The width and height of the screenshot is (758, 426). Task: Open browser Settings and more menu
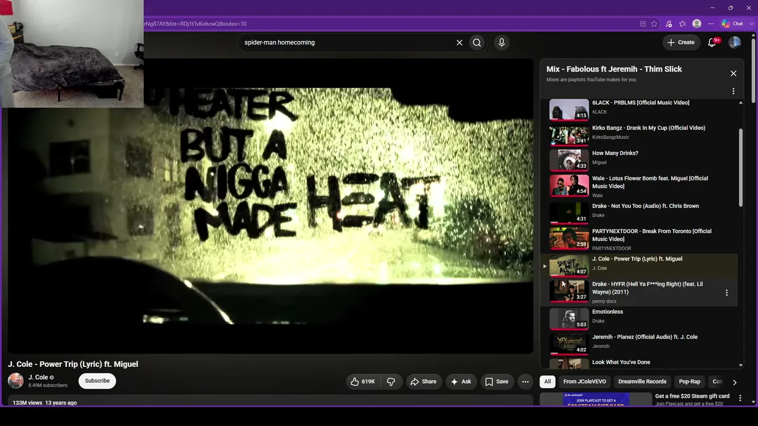(711, 24)
